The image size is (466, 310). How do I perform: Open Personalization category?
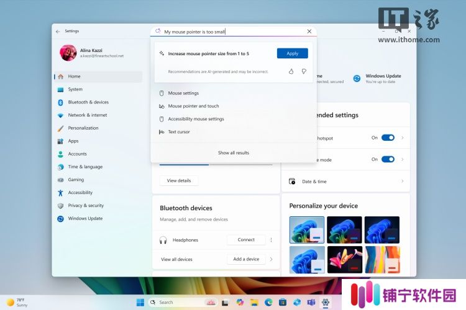[x=98, y=128]
